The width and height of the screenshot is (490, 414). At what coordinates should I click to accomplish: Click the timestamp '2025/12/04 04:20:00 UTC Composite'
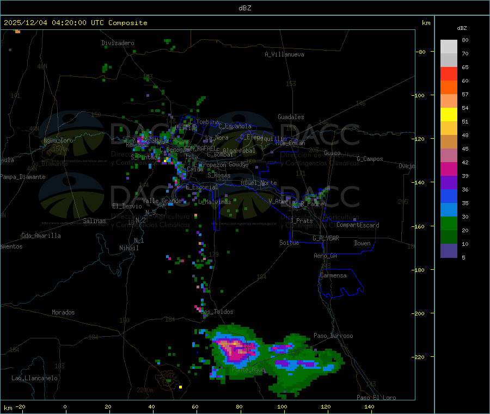tap(75, 23)
